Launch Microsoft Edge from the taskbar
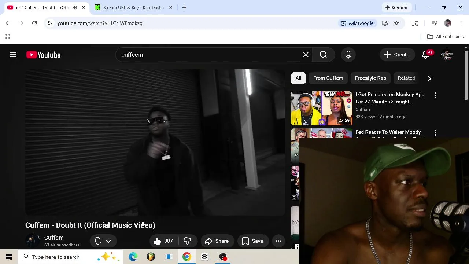469x264 pixels. (133, 257)
